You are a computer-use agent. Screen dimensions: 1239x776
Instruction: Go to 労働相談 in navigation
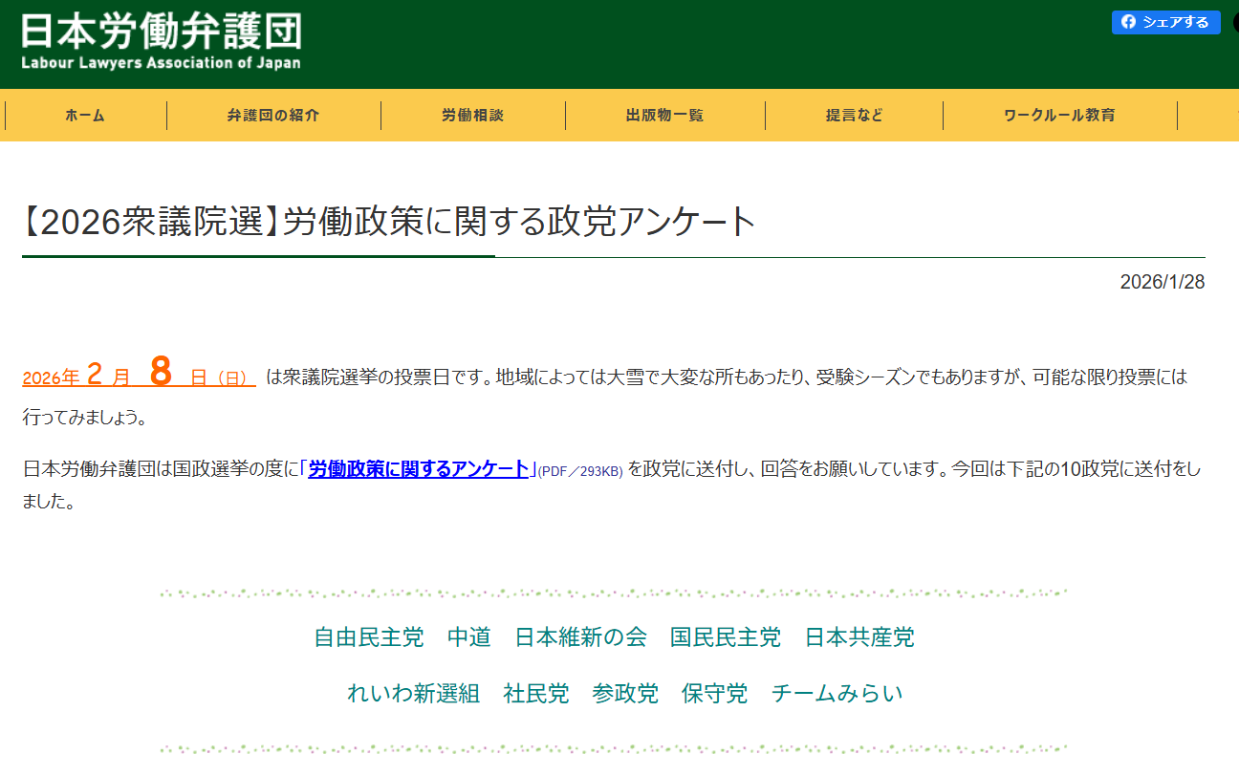pos(472,116)
